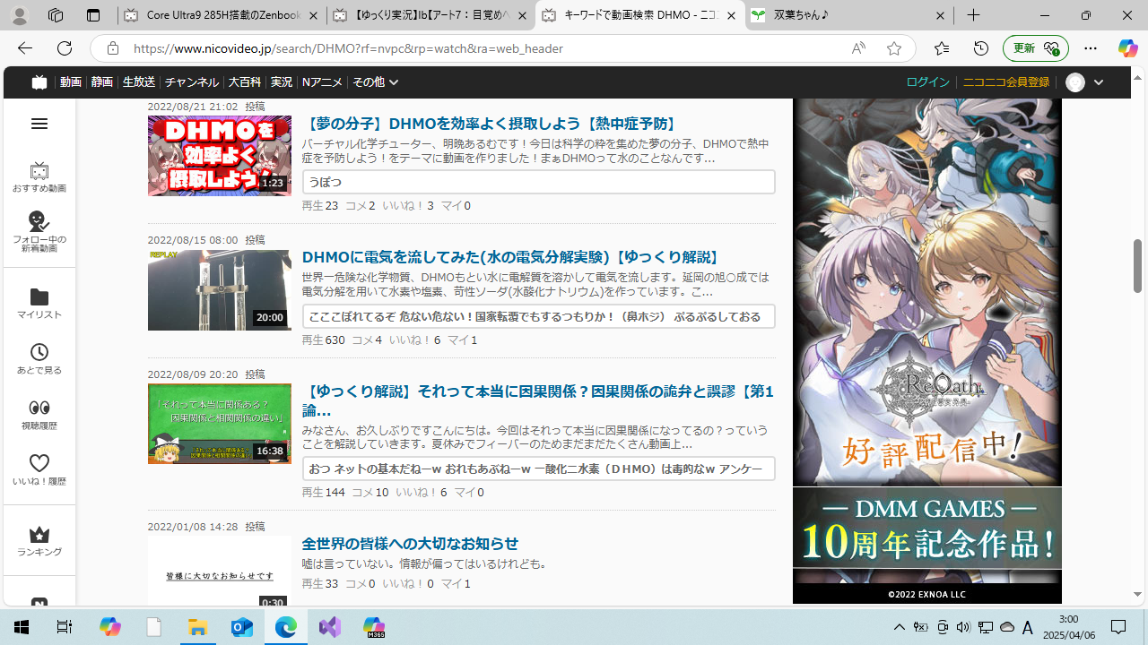Screen dimensions: 1148x645
Task: Click the うぽつ comment box
Action: [x=538, y=182]
